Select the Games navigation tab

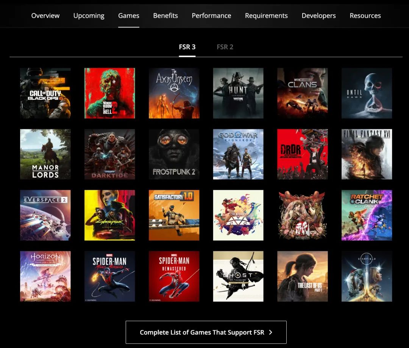pyautogui.click(x=129, y=16)
